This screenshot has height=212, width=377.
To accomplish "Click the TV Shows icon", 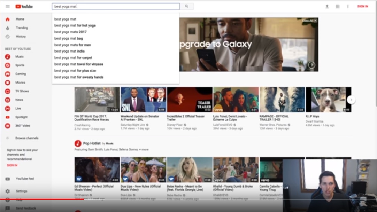I will pyautogui.click(x=8, y=91).
